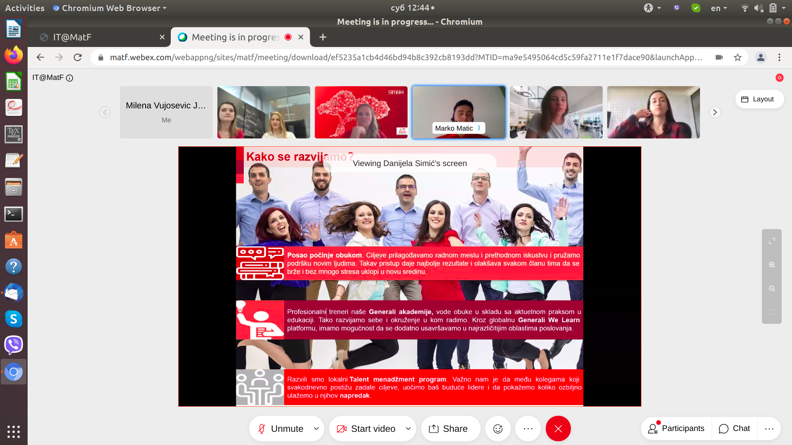
Task: Open LibreOffice Writer from the dock
Action: 14,29
